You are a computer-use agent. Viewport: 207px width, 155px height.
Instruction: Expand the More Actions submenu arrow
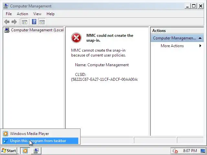pos(200,46)
